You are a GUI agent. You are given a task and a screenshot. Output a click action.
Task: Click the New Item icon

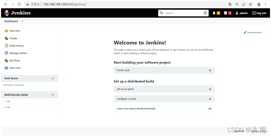point(6,31)
